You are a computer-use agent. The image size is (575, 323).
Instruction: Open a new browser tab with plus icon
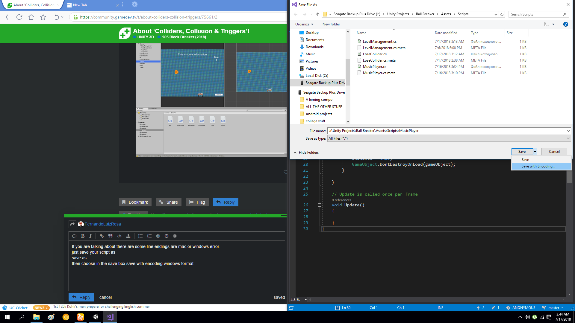click(134, 4)
